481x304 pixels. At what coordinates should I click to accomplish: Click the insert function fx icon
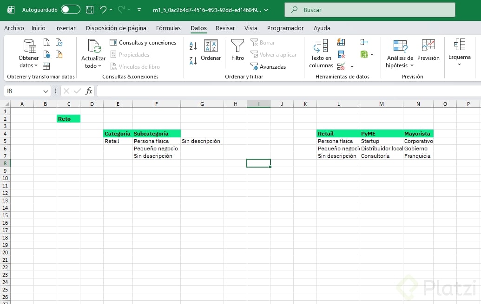pyautogui.click(x=89, y=91)
